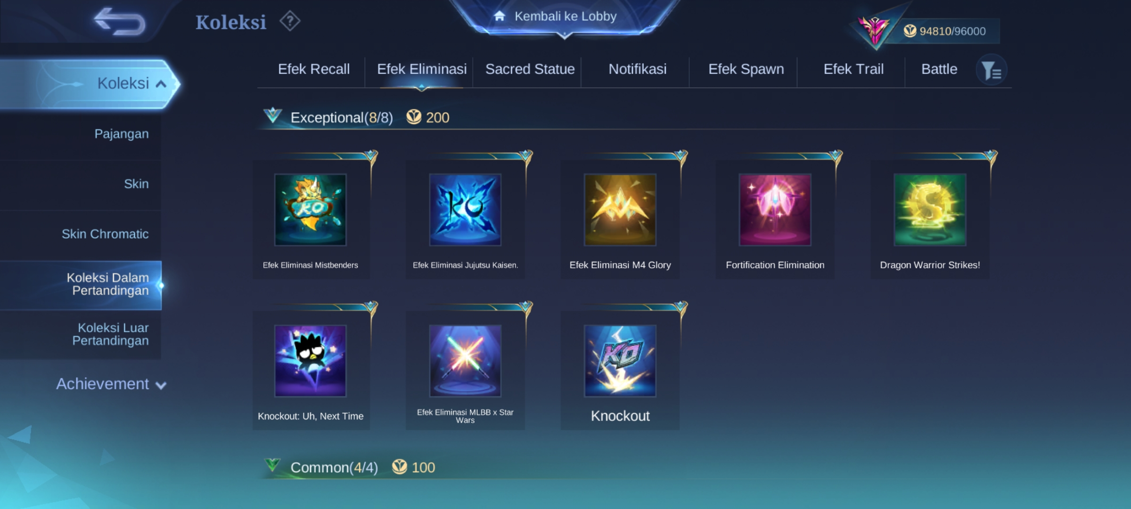The width and height of the screenshot is (1131, 509).
Task: Tap the back arrow icon
Action: (x=120, y=22)
